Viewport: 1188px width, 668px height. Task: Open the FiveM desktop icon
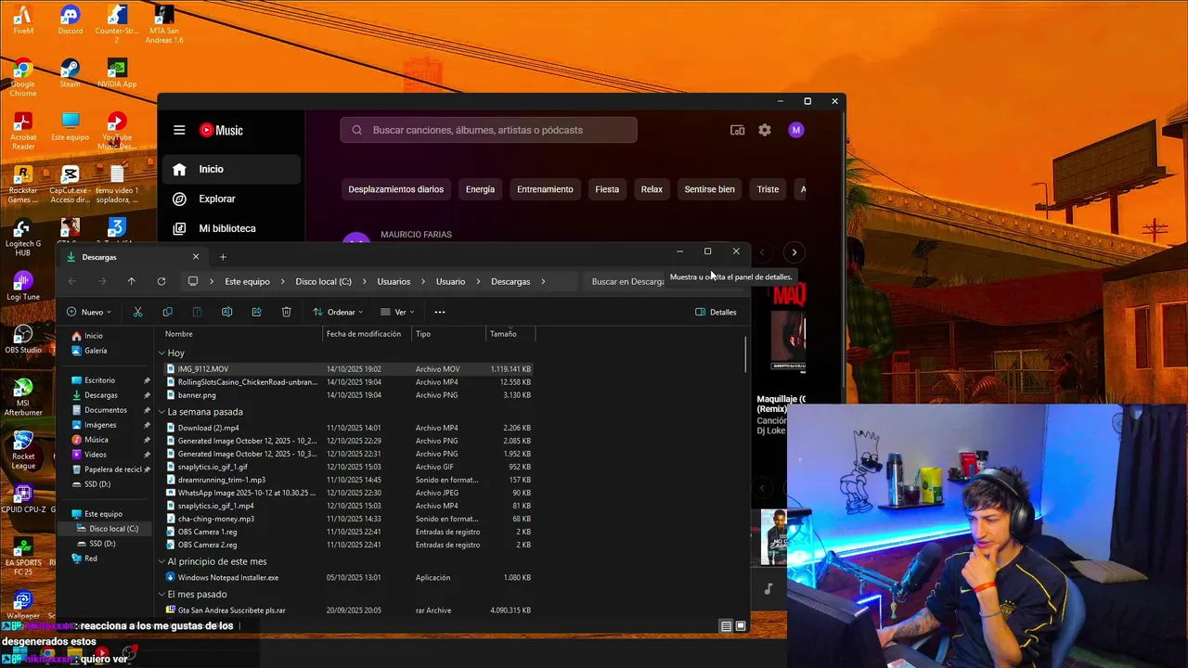pyautogui.click(x=23, y=20)
